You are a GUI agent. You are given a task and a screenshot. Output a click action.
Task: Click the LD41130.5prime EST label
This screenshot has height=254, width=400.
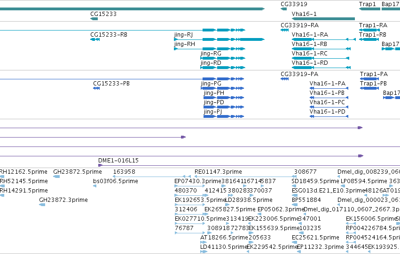(224, 247)
